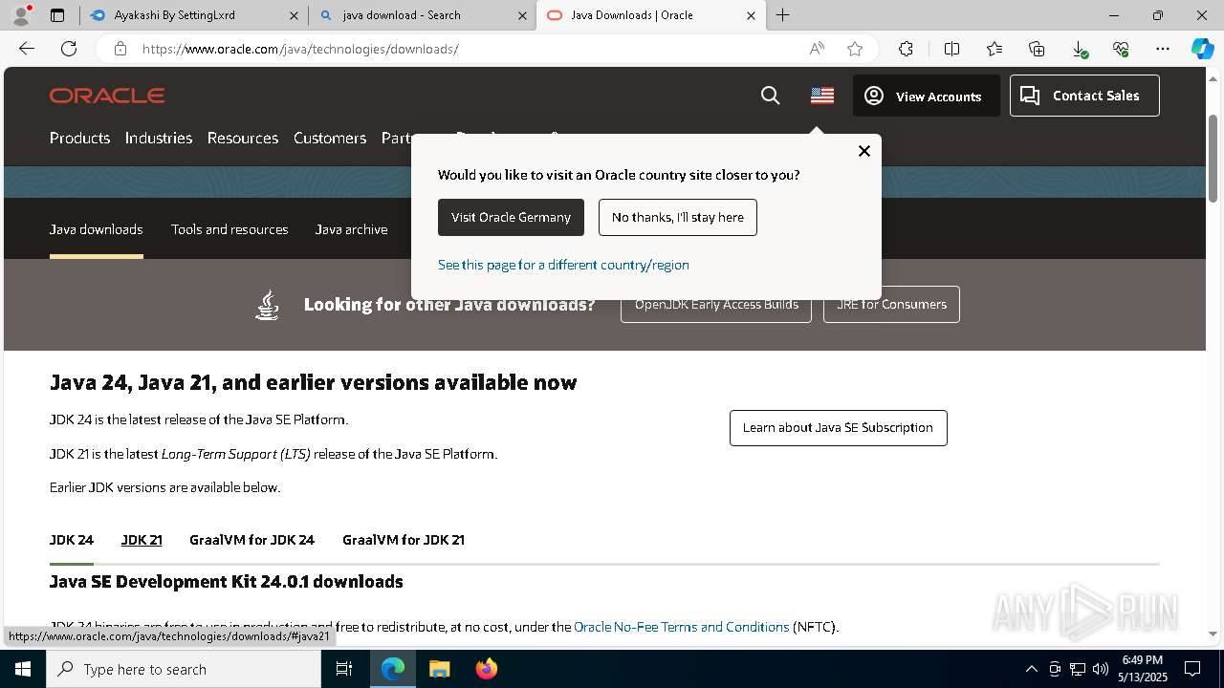Select Java archive subnav tab
The height and width of the screenshot is (688, 1224).
(351, 229)
